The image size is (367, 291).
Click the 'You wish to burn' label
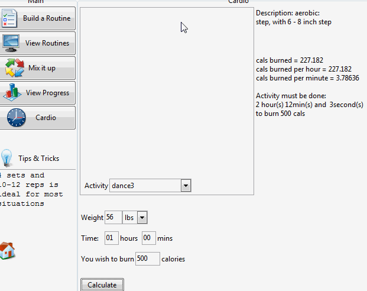[108, 259]
